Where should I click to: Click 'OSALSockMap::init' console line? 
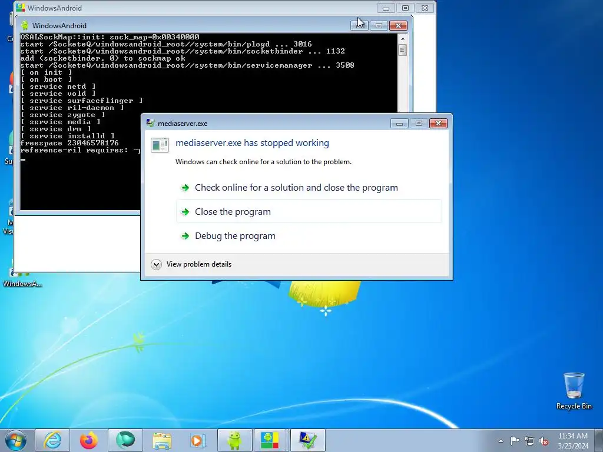click(x=110, y=37)
